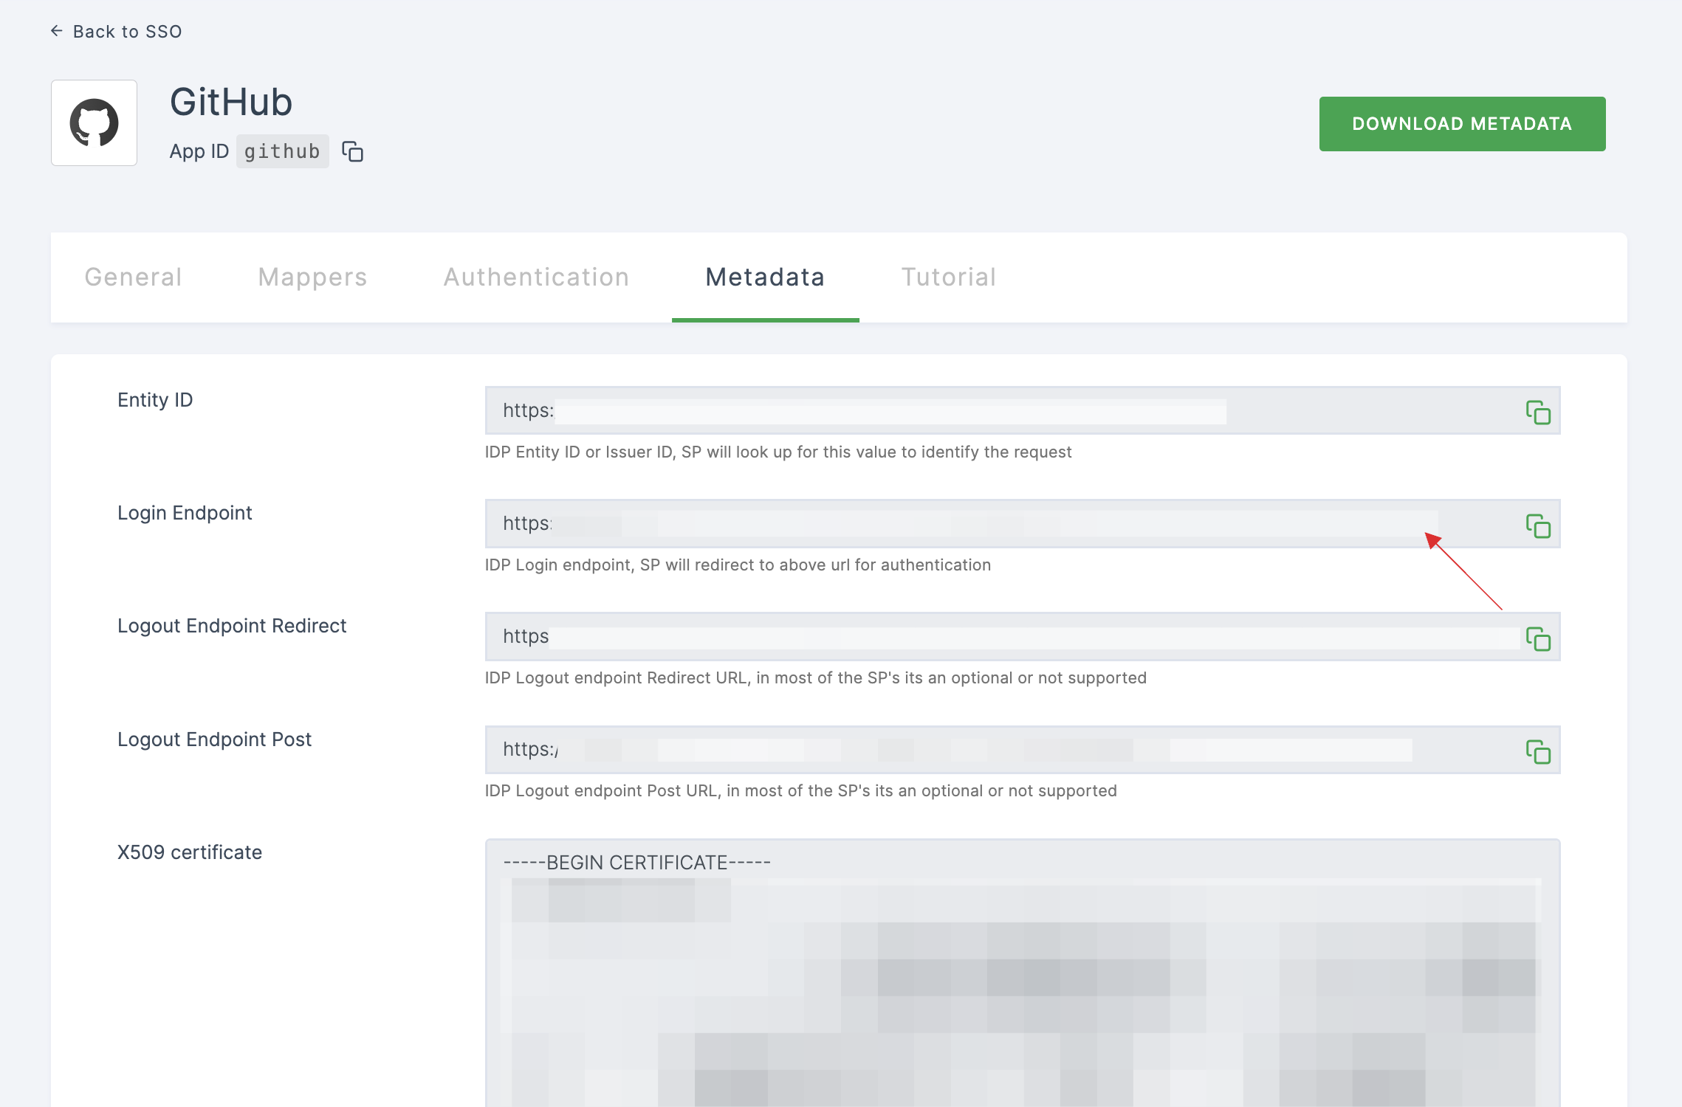
Task: Click the BEGIN CERTIFICATE line
Action: point(636,862)
